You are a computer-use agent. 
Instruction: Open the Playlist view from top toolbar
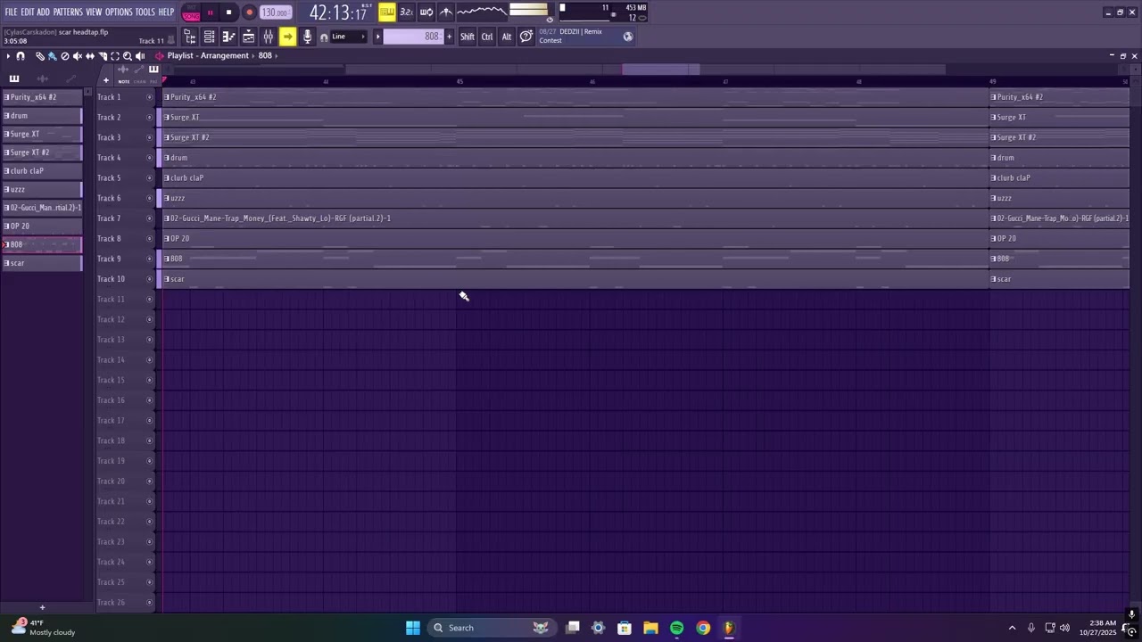[x=248, y=37]
